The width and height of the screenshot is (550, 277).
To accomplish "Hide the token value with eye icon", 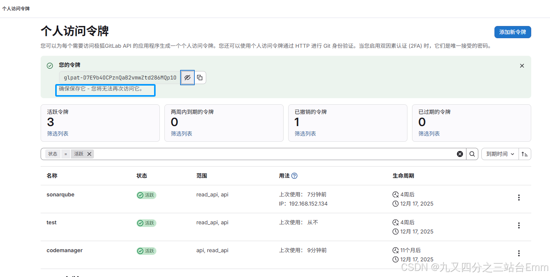I will (187, 78).
